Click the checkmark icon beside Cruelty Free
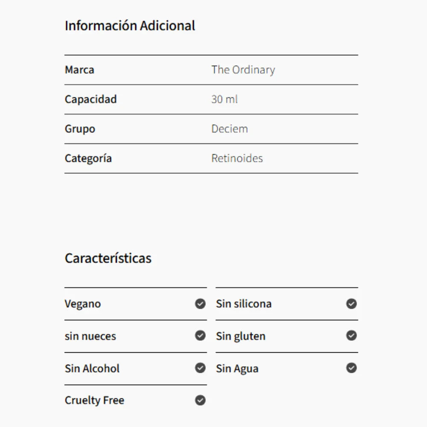The height and width of the screenshot is (427, 427). (200, 400)
